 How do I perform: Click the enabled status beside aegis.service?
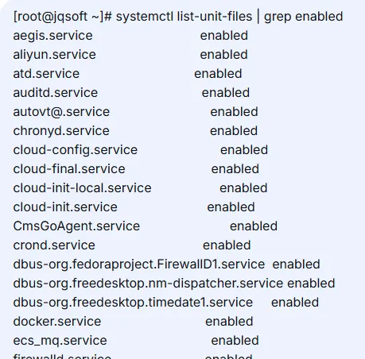click(224, 36)
